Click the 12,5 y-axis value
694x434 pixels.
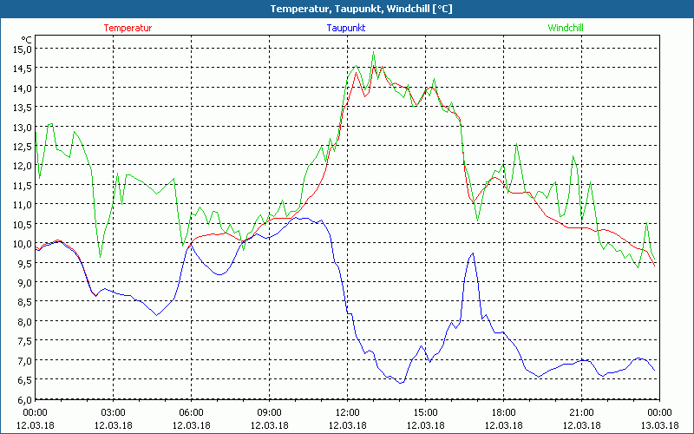pos(22,146)
